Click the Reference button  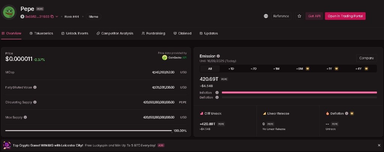point(281,16)
